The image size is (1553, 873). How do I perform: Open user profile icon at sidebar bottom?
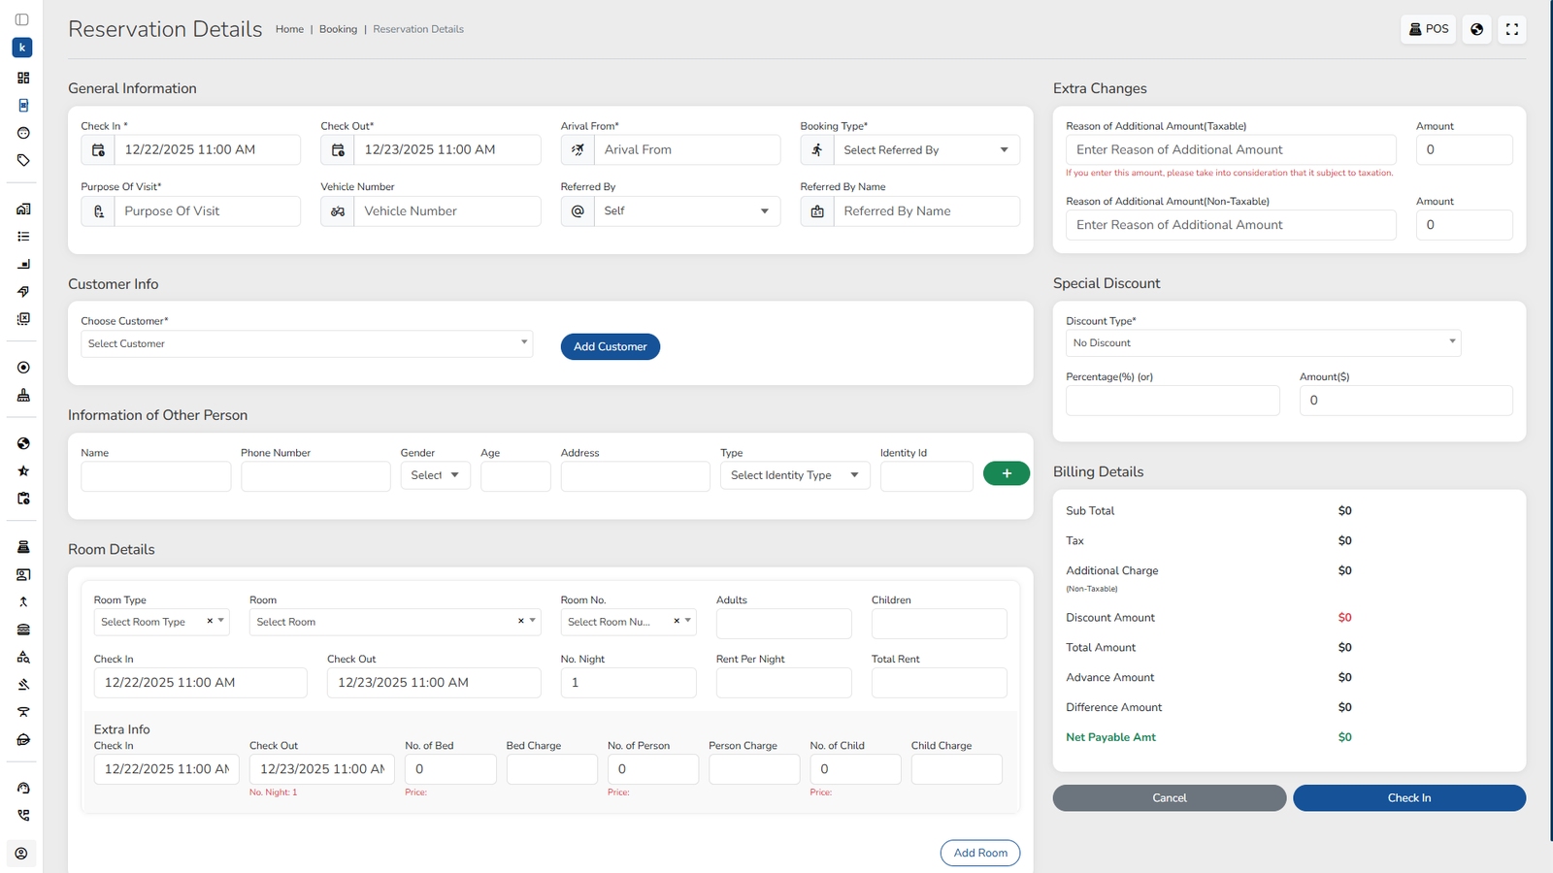pos(21,854)
